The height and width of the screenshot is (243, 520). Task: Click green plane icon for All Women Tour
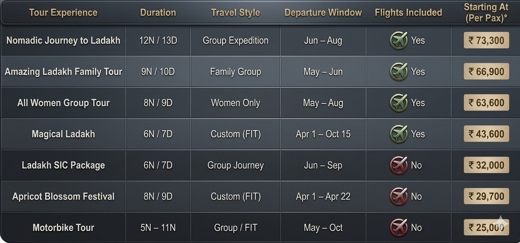399,103
